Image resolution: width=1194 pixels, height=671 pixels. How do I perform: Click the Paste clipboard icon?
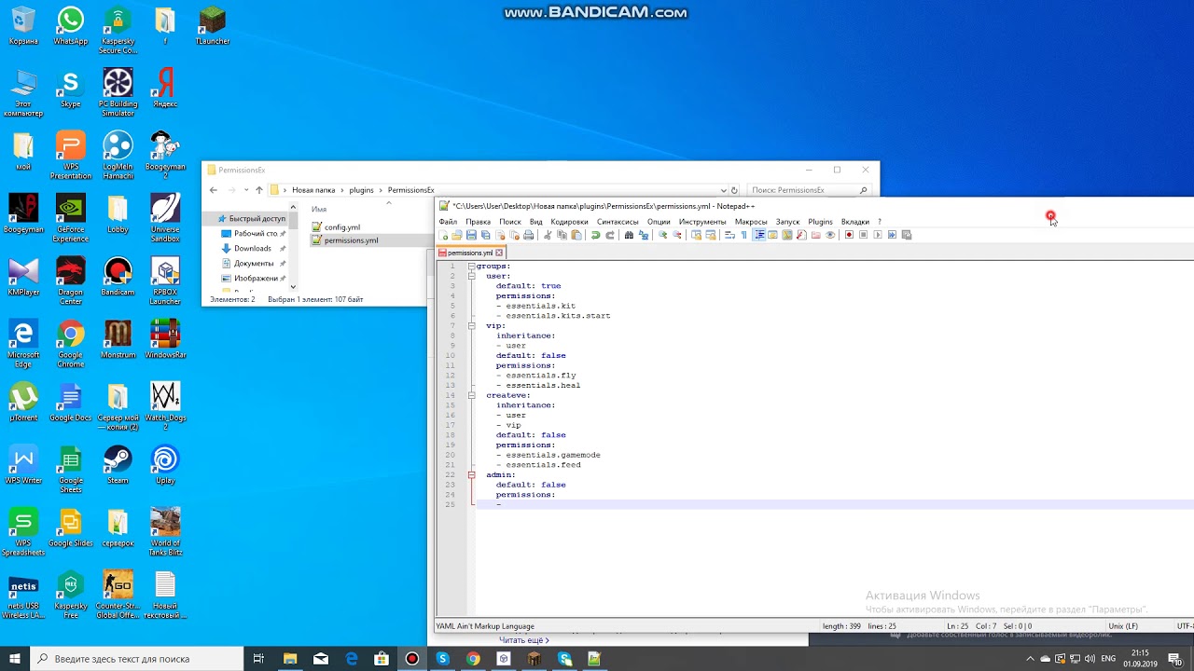(x=576, y=235)
